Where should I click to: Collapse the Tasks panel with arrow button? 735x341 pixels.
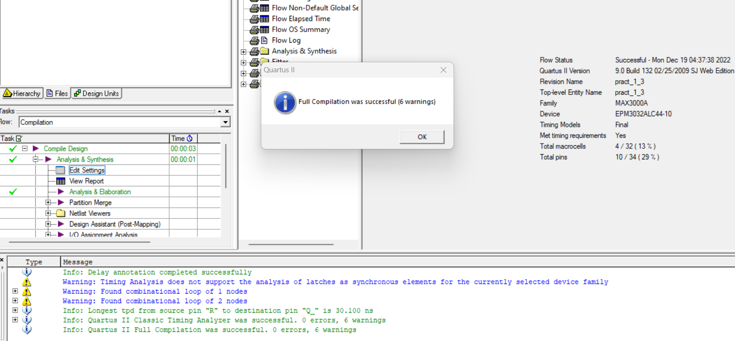coord(220,111)
